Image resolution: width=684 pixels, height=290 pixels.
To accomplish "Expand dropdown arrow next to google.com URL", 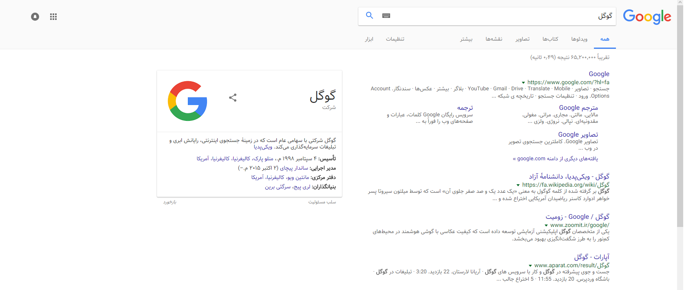I will (x=523, y=83).
